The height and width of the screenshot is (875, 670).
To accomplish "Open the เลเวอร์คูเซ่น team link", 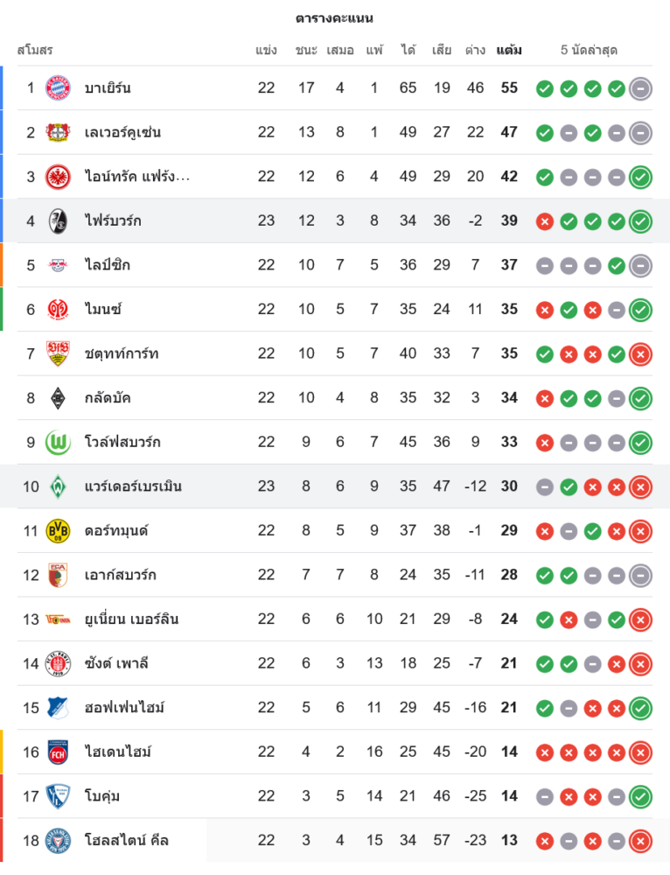I will tap(122, 132).
